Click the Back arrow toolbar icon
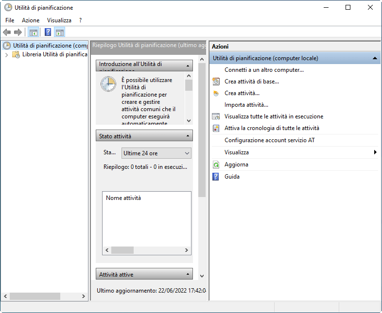The width and height of the screenshot is (382, 313). coord(7,33)
